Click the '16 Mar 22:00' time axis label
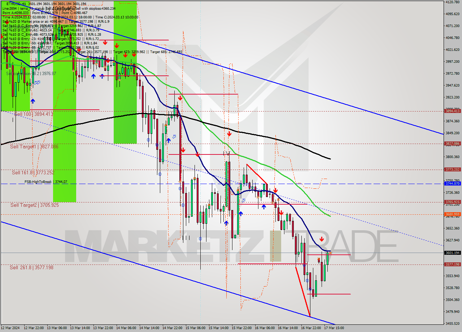Image resolution: width=462 pixels, height=332 pixels. coord(310,328)
